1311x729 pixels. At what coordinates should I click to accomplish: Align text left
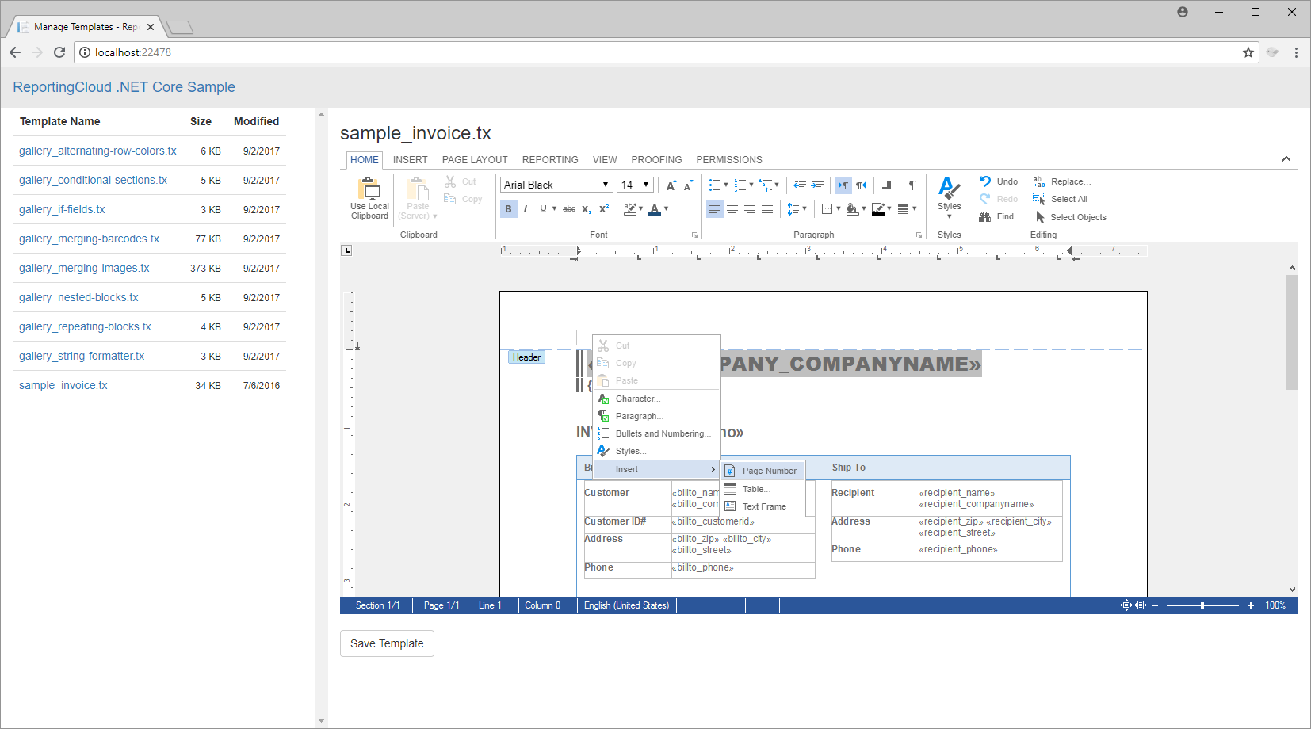coord(715,209)
